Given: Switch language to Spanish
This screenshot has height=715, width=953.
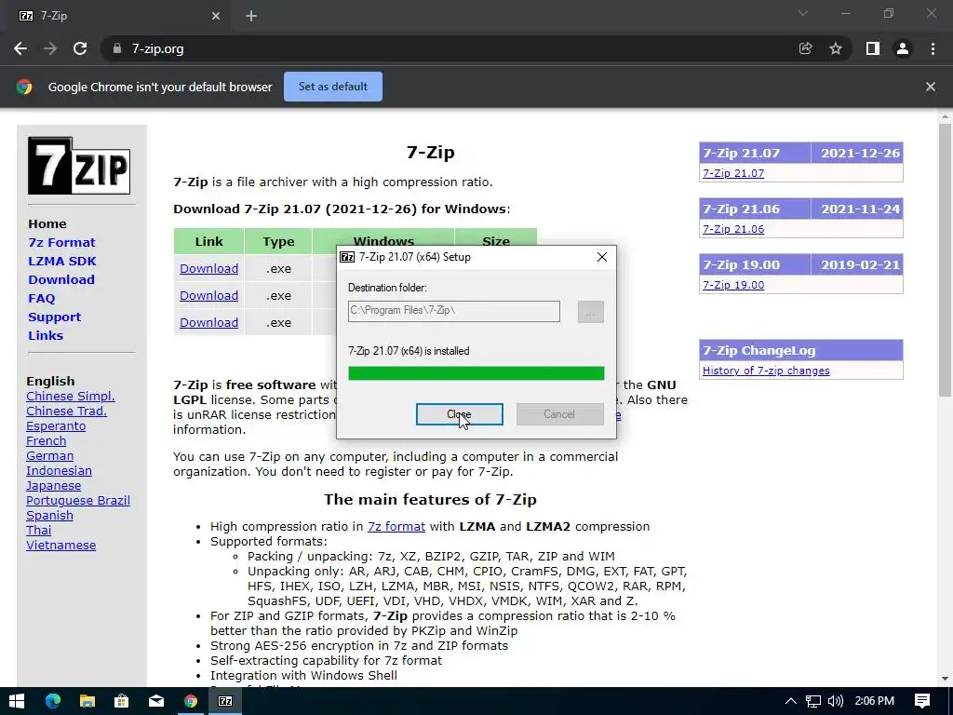Looking at the screenshot, I should [50, 516].
